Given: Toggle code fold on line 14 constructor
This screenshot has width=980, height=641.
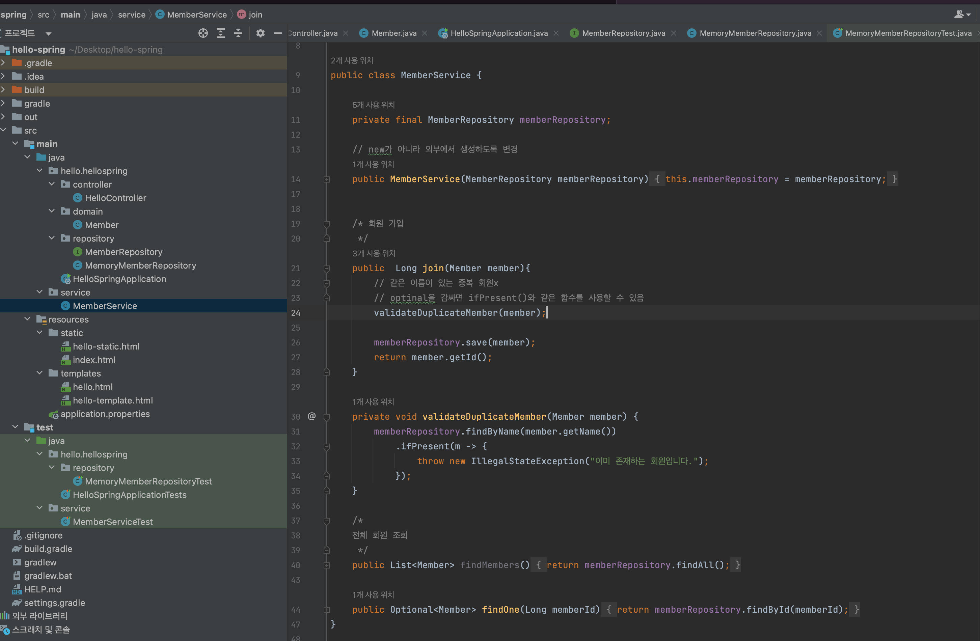Looking at the screenshot, I should 327,179.
